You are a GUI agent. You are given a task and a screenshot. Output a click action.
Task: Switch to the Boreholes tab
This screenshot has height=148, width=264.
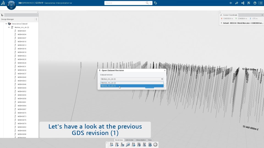coord(119,140)
